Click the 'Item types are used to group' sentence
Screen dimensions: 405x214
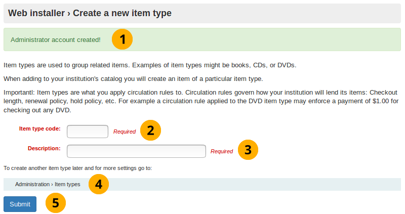[150, 65]
